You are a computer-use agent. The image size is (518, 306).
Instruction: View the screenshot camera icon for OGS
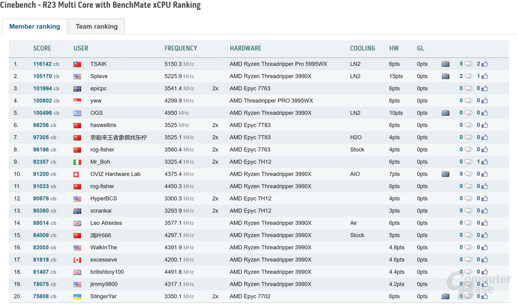445,113
